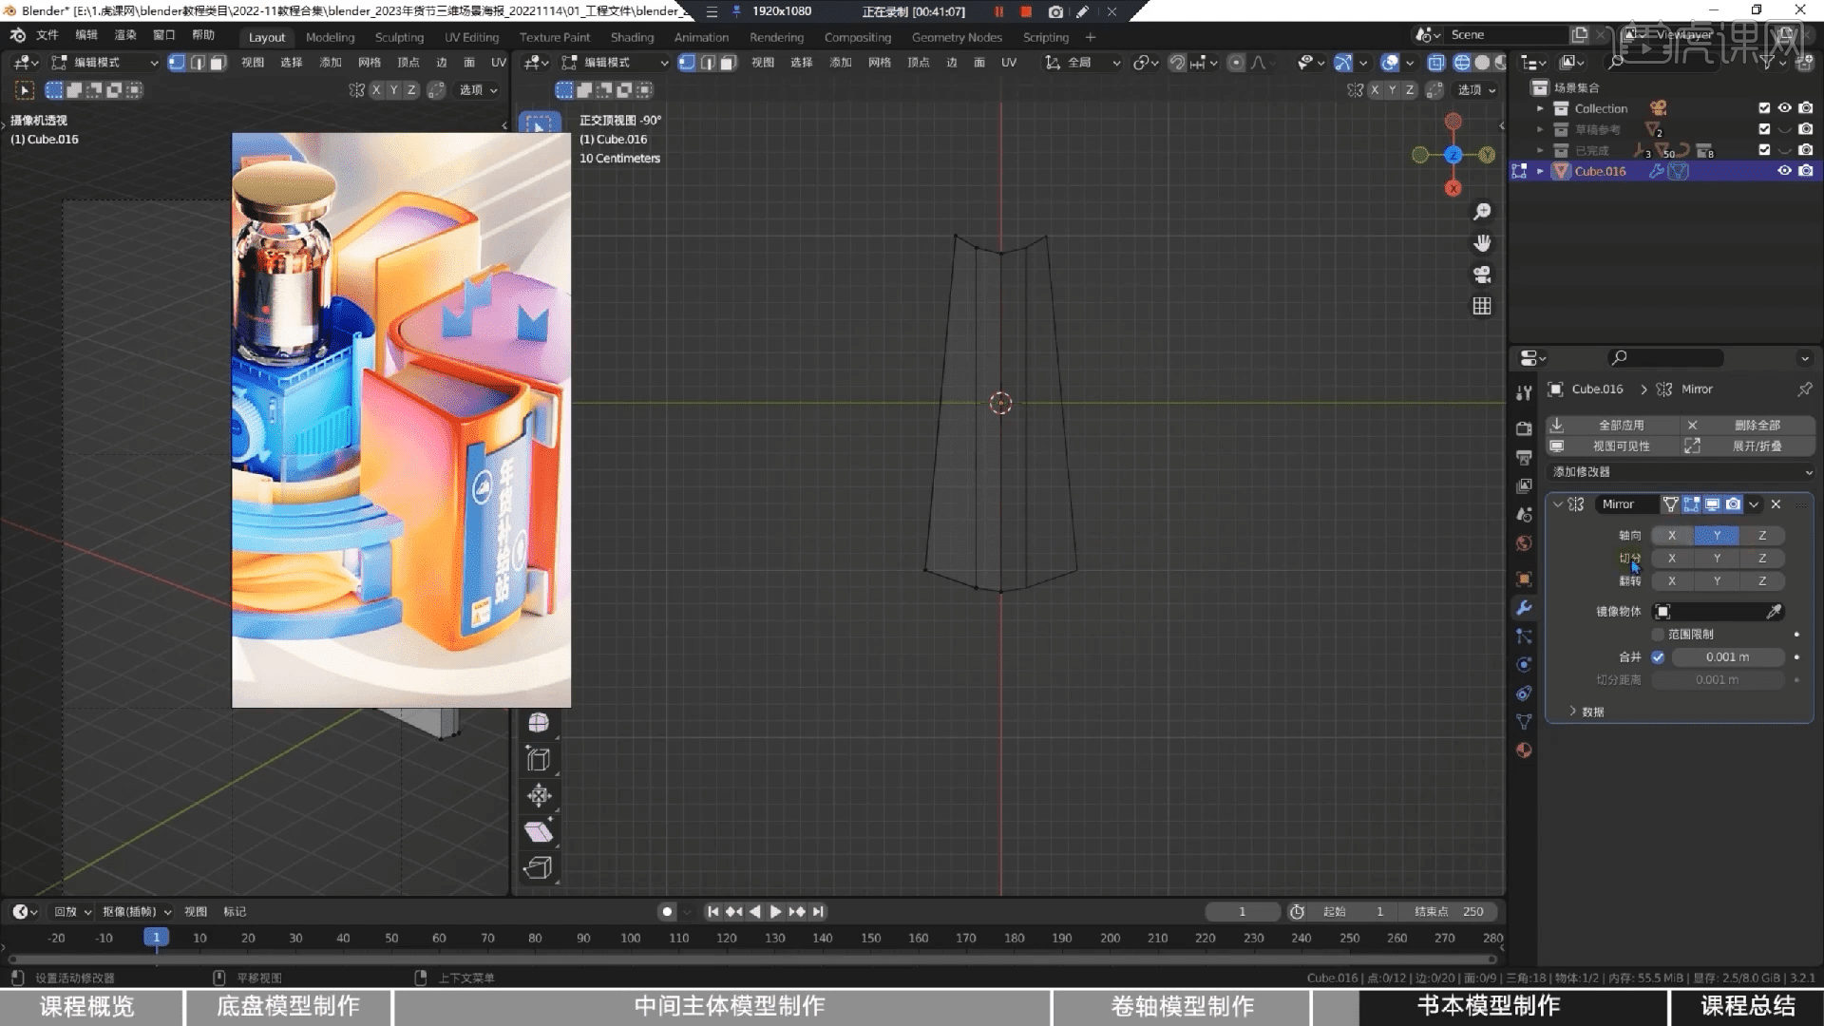Toggle the Mirror modifier's edit-mode display
The width and height of the screenshot is (1824, 1026).
click(x=1692, y=504)
